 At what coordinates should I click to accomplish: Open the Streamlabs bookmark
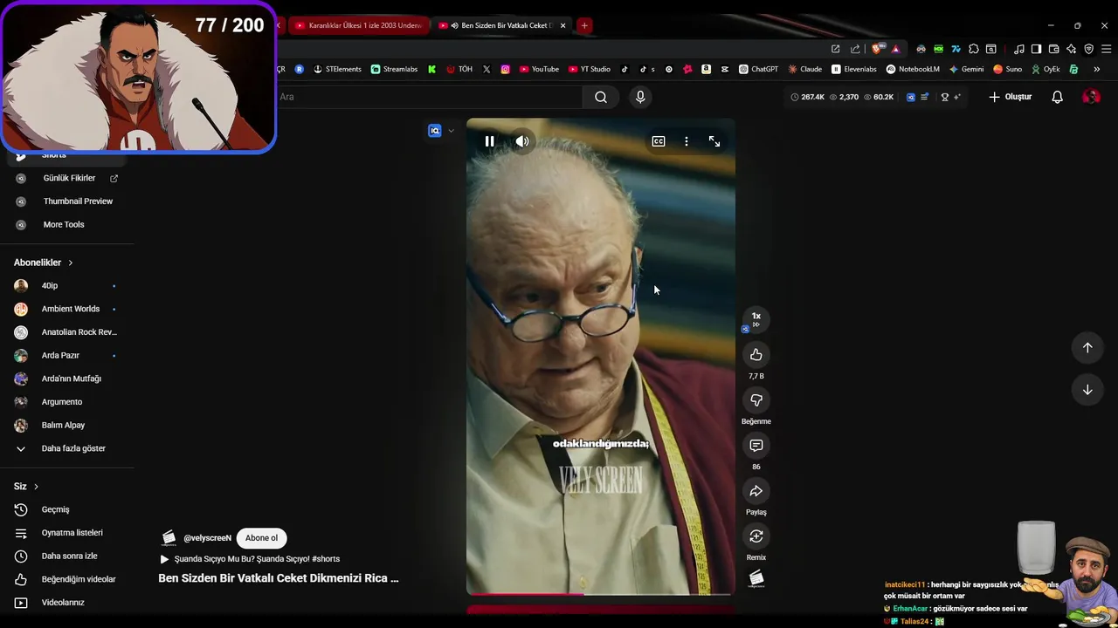tap(394, 69)
